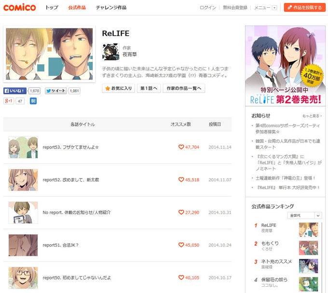Open episode report52. 改めまして、新太君
328x293 pixels.
tap(71, 180)
